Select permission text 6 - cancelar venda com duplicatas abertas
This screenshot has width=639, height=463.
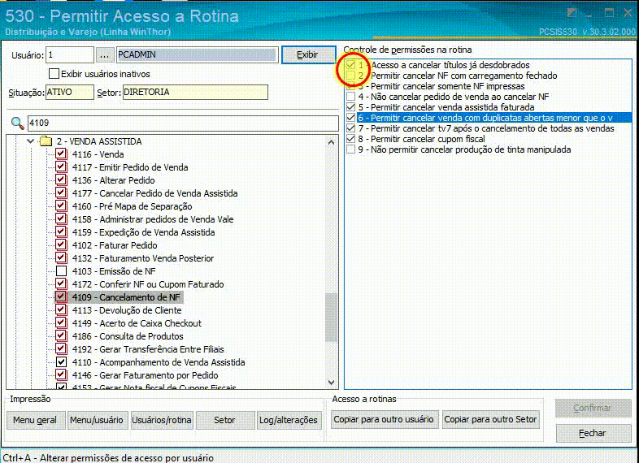[x=485, y=118]
